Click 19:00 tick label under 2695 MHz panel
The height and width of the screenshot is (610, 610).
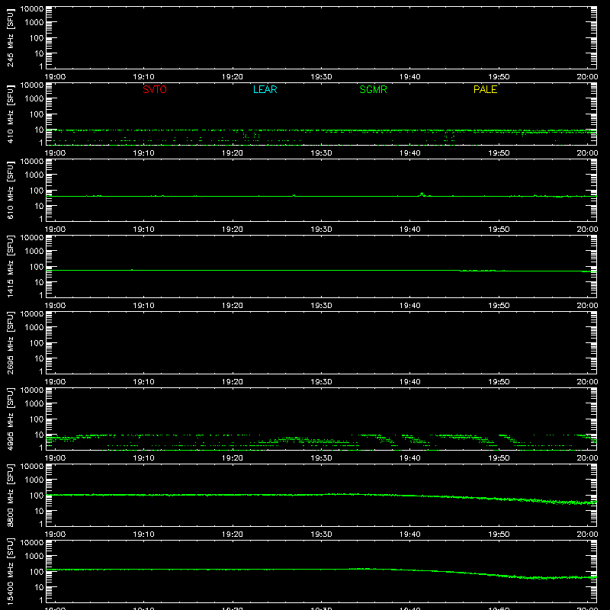(x=55, y=382)
